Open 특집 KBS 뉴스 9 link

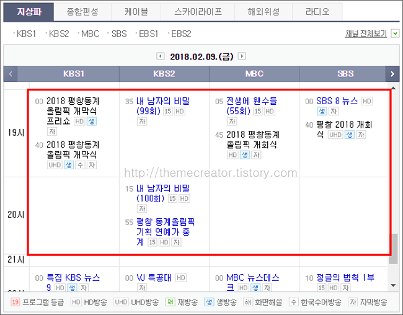click(x=73, y=282)
